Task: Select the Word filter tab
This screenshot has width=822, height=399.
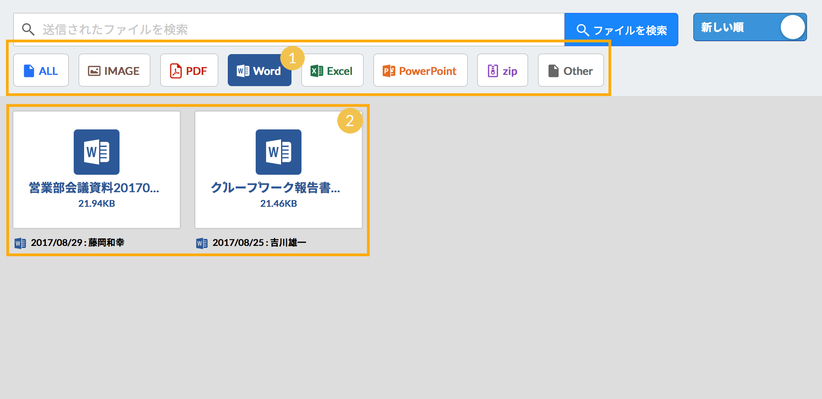Action: click(x=259, y=71)
